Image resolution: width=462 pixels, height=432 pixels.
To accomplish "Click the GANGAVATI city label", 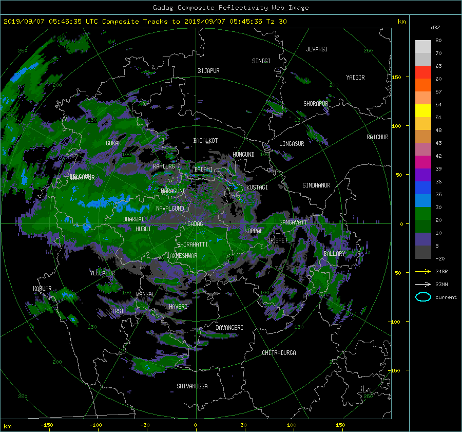I will (293, 222).
